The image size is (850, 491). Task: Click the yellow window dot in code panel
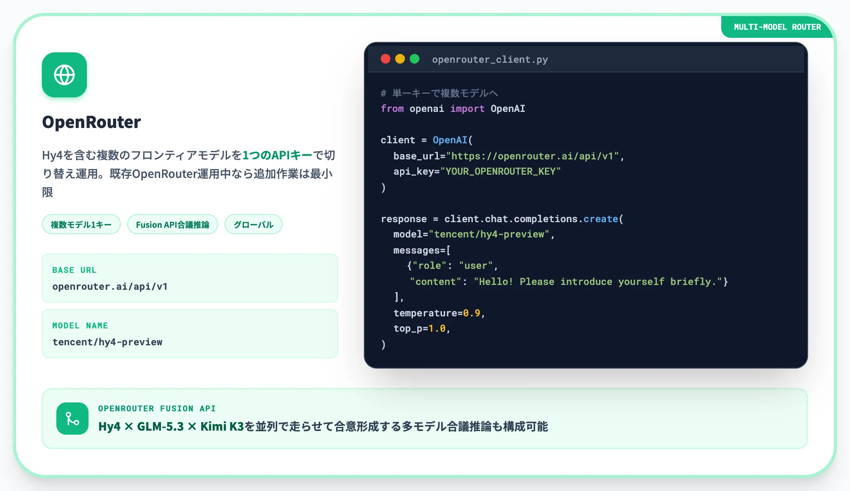point(400,59)
